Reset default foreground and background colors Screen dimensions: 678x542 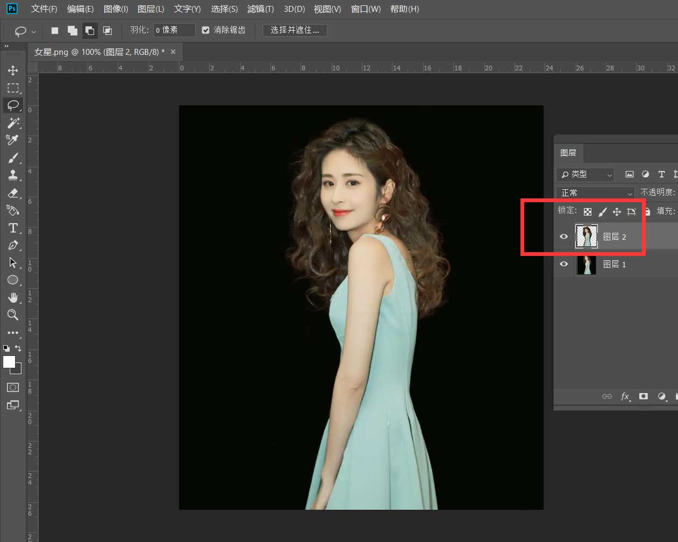coord(6,348)
